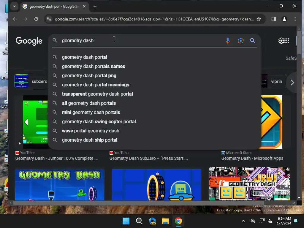Select the Chrome taskbar icon

pos(178,221)
